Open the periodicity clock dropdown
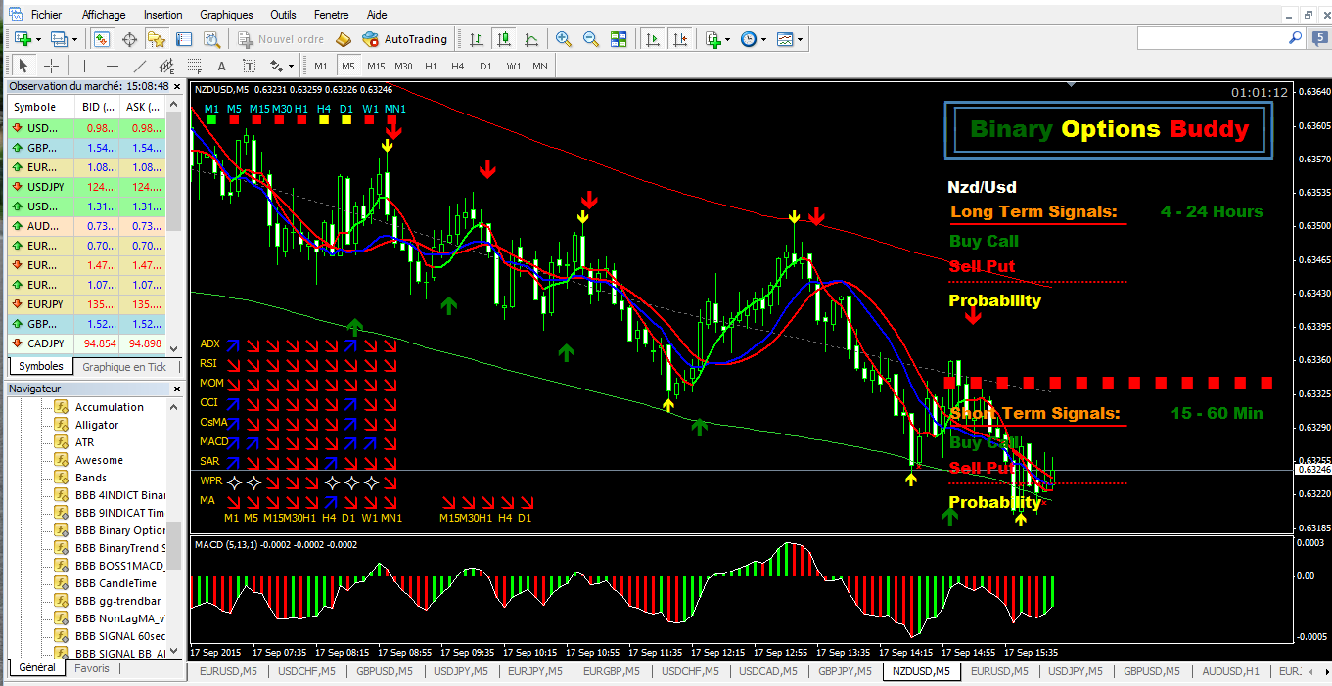Image resolution: width=1332 pixels, height=686 pixels. (764, 39)
